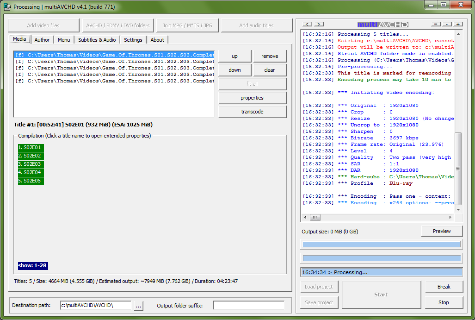Click the Preview button
This screenshot has width=475, height=320.
click(x=442, y=231)
